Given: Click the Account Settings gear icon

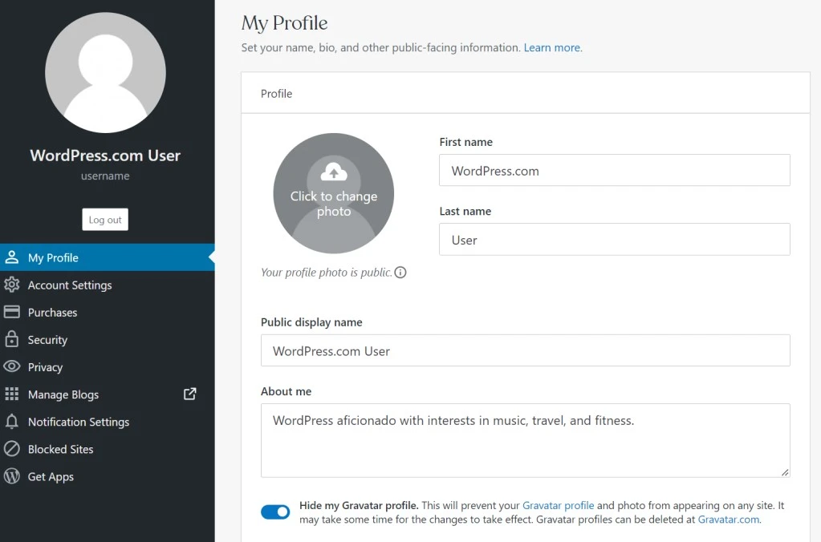Looking at the screenshot, I should [11, 285].
